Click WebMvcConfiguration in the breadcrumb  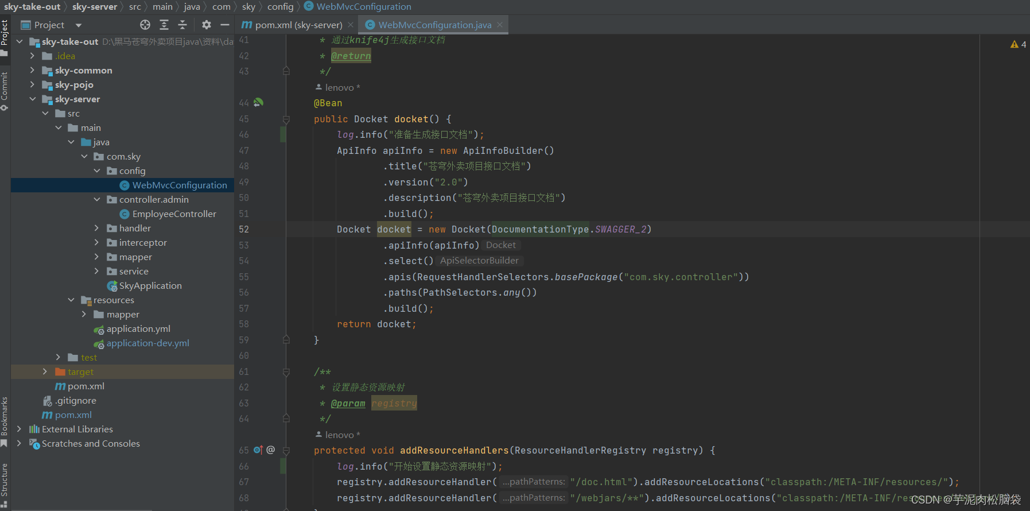point(364,6)
